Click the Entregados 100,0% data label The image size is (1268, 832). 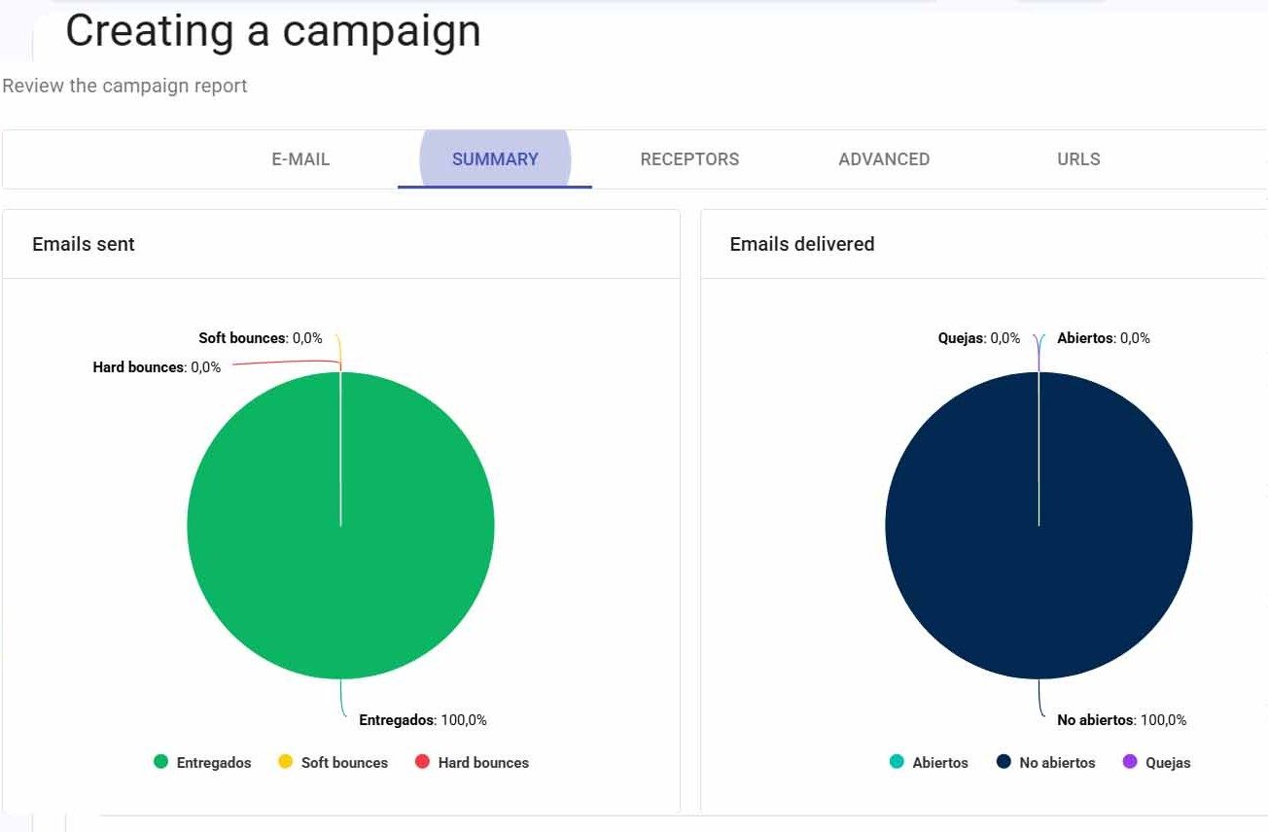(423, 720)
